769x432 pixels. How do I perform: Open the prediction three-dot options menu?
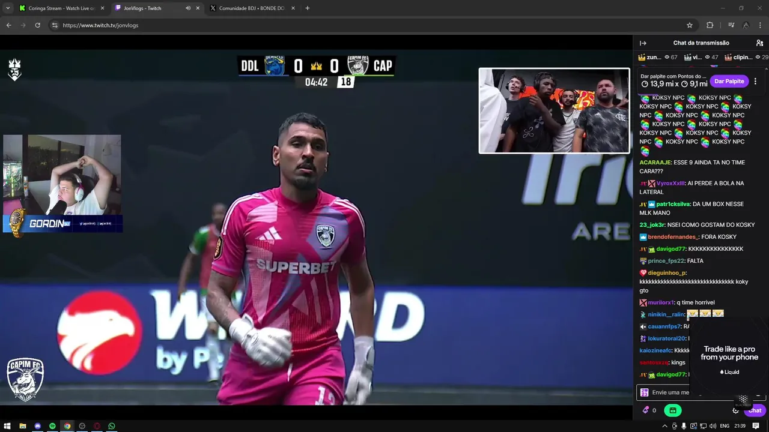pyautogui.click(x=755, y=81)
